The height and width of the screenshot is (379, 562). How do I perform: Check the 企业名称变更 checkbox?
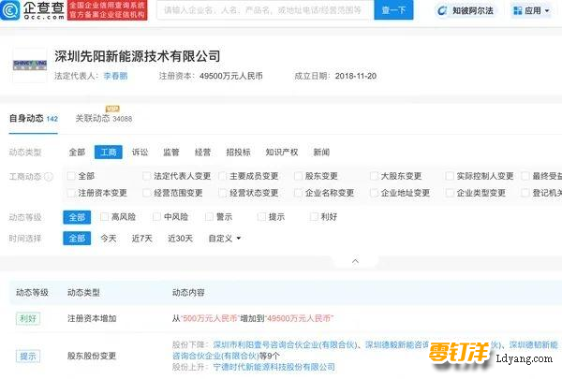click(298, 193)
